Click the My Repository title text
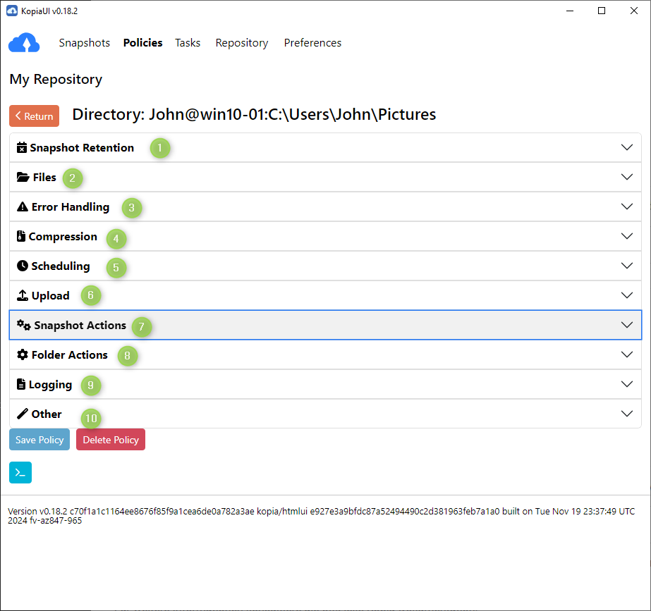Image resolution: width=651 pixels, height=611 pixels. click(x=56, y=79)
